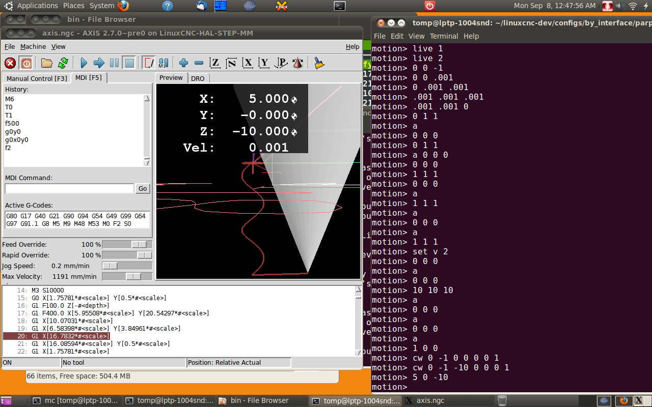Clear live plot with brush icon
Screen dimensions: 652x407
pyautogui.click(x=319, y=63)
